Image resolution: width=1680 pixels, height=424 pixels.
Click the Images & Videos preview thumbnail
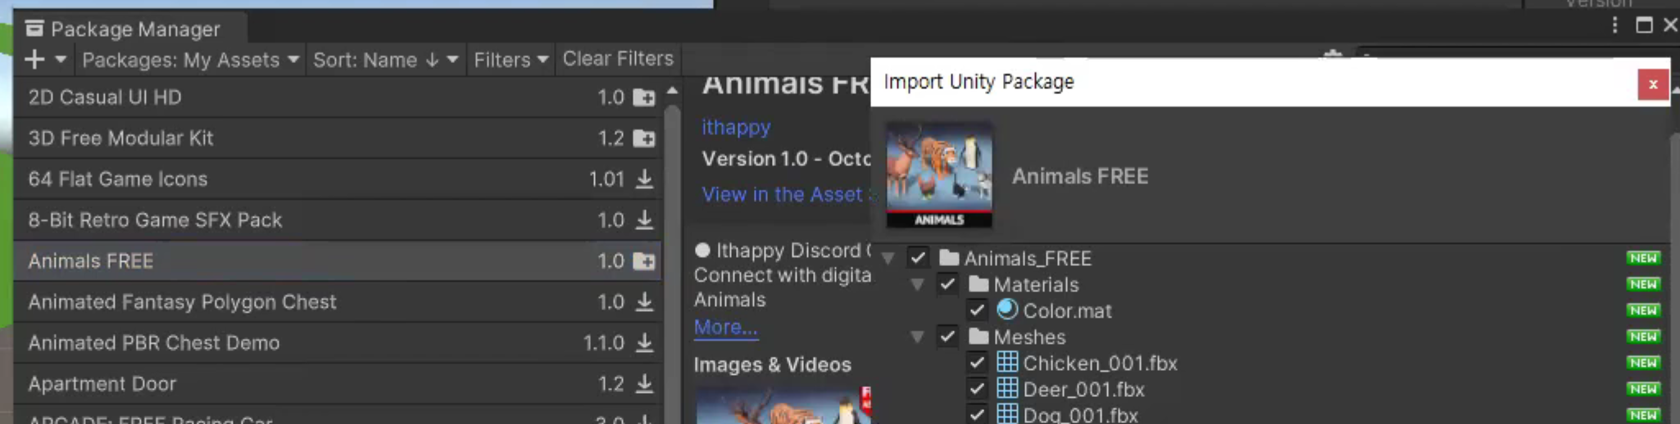tap(783, 404)
